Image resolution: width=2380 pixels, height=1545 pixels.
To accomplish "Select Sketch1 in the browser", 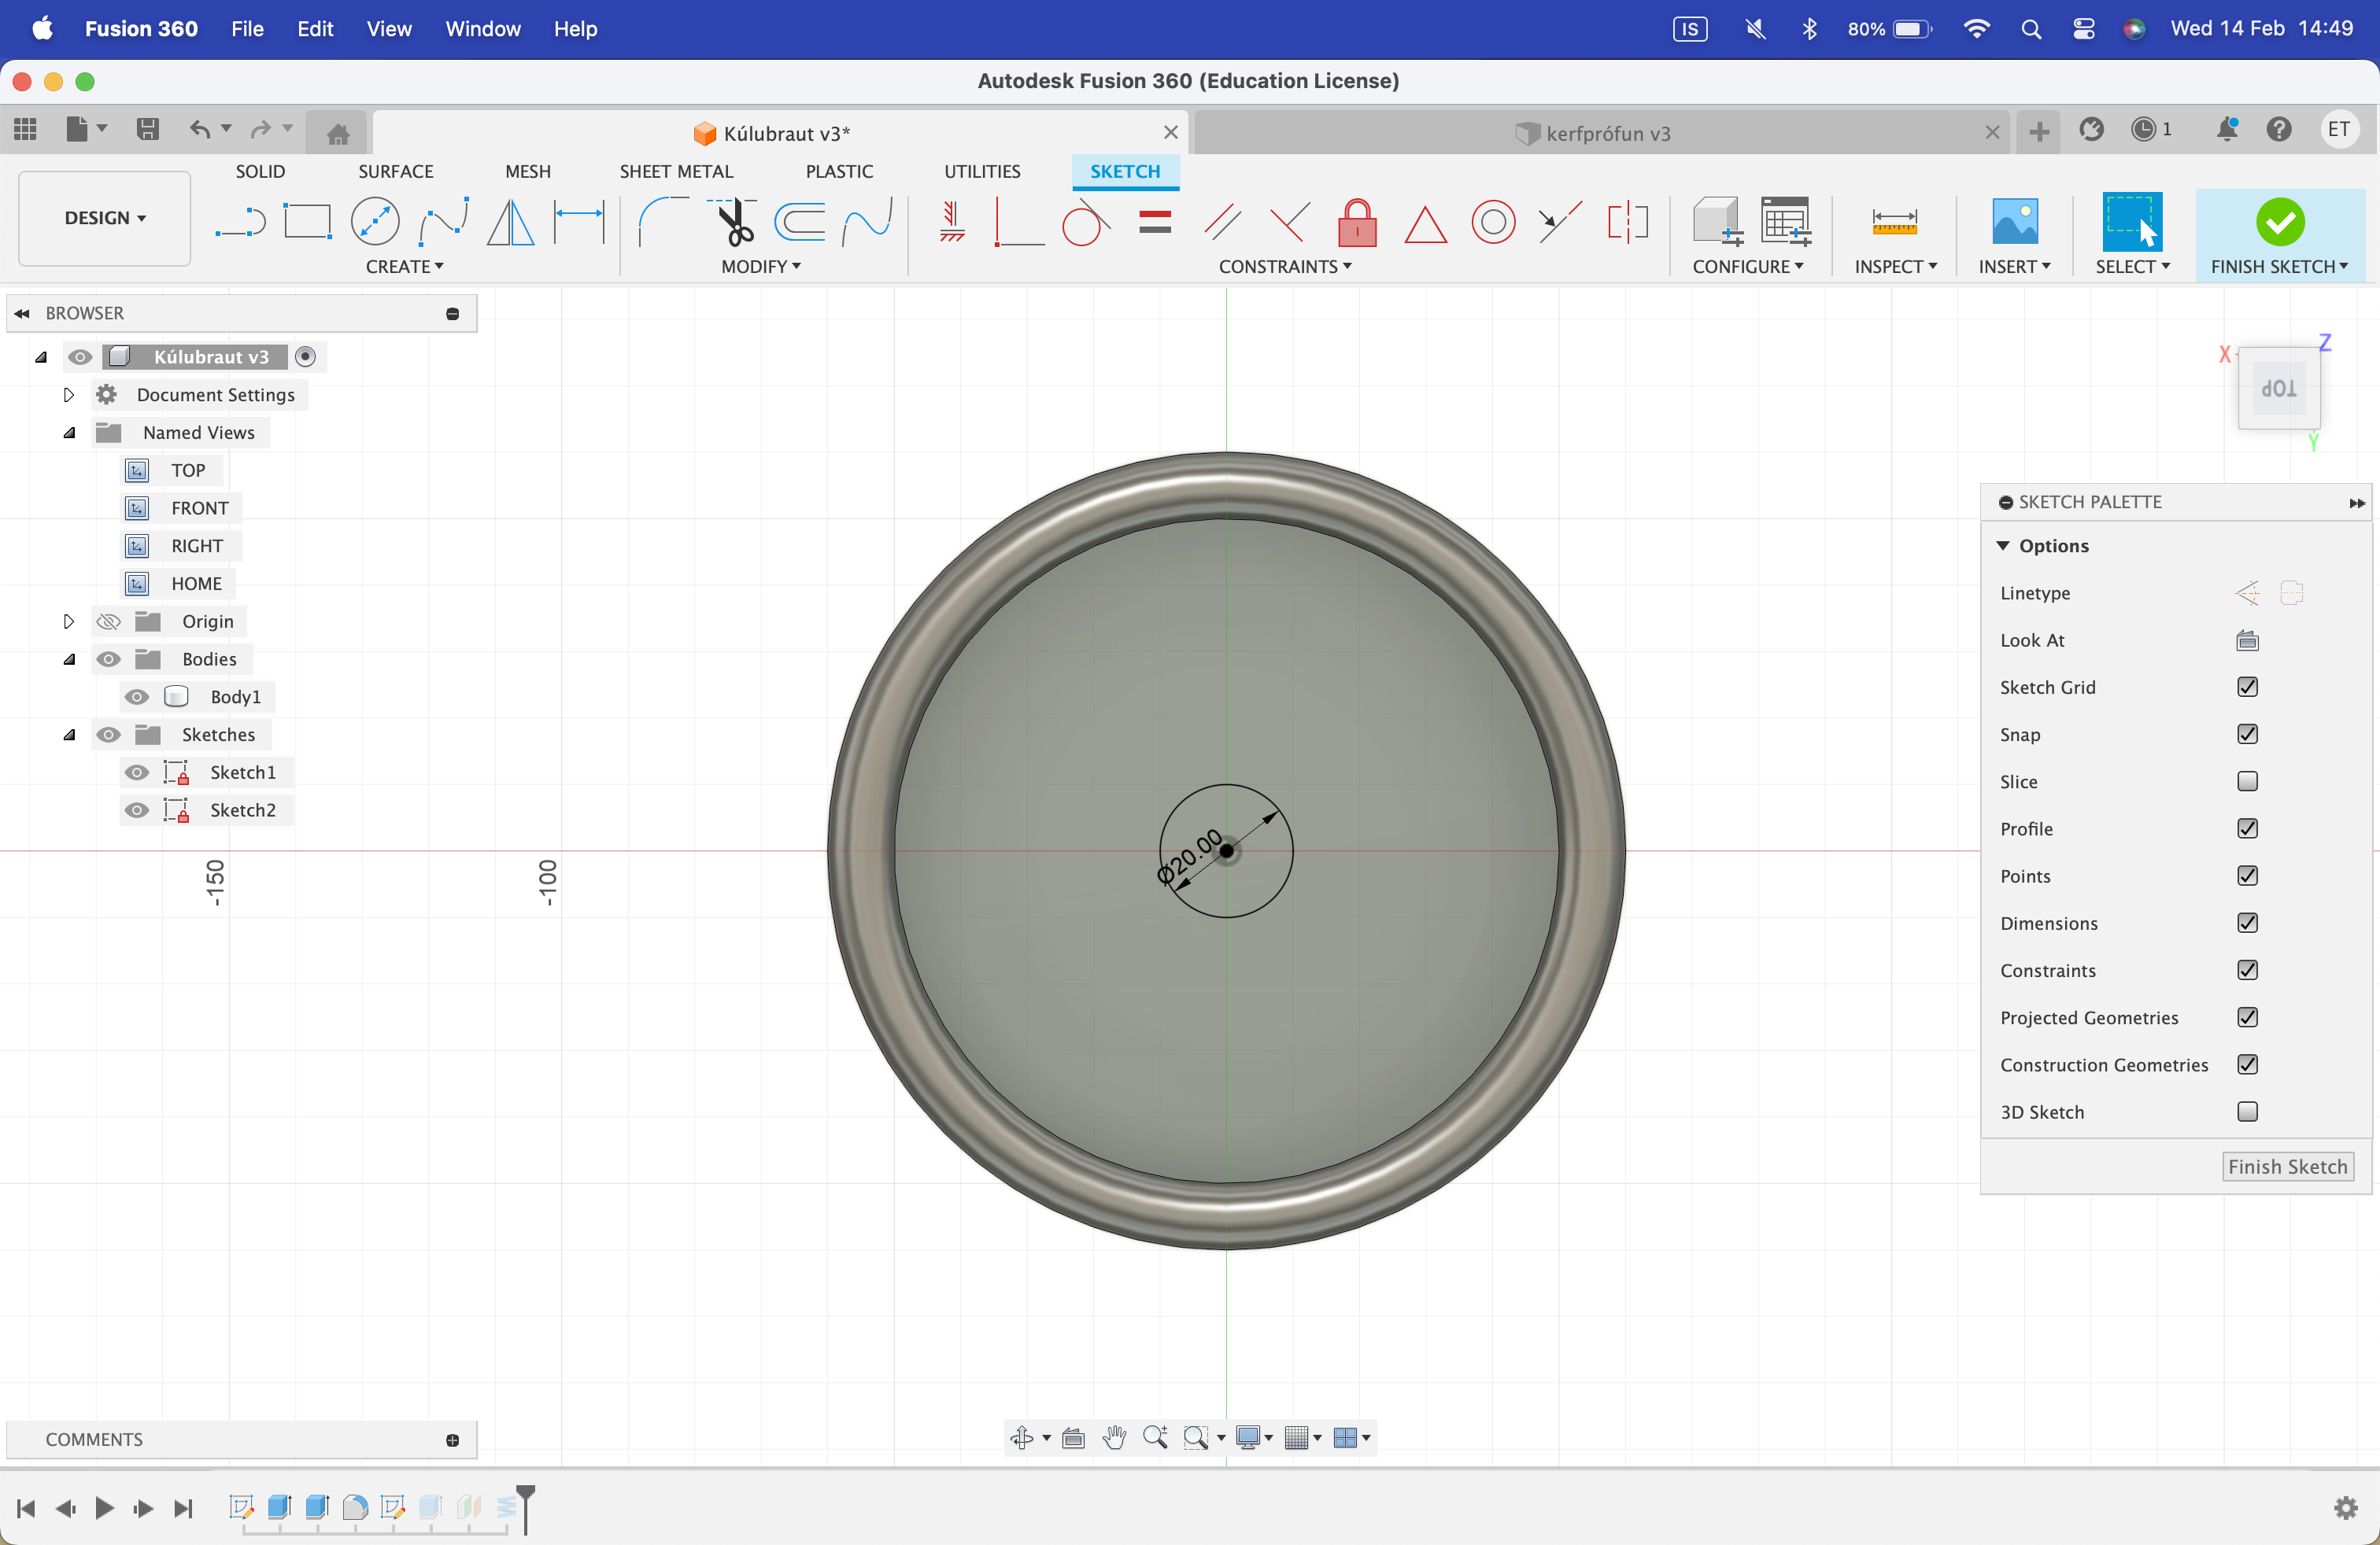I will (x=243, y=772).
